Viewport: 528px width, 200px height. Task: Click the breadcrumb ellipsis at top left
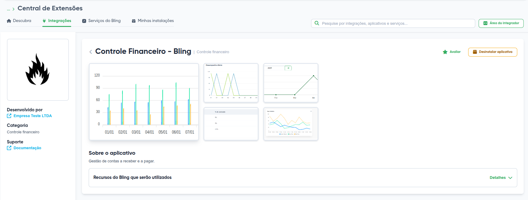(8, 9)
